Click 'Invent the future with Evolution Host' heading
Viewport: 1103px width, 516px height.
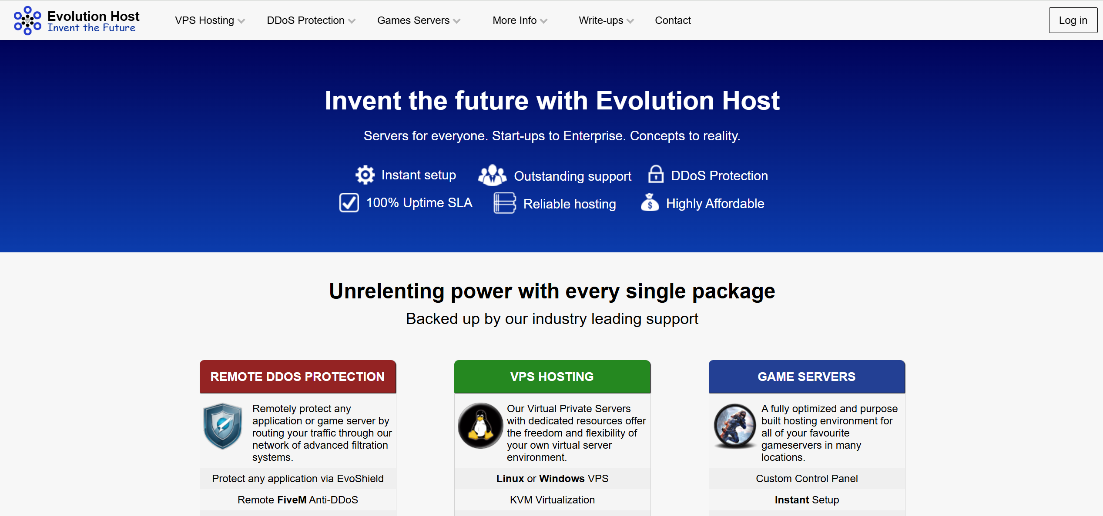tap(552, 101)
